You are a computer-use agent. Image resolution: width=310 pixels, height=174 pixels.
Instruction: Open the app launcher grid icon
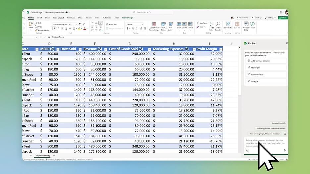23,12
